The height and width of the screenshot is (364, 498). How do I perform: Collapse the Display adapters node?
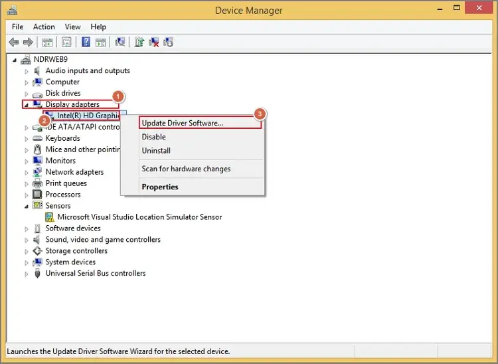coord(27,105)
